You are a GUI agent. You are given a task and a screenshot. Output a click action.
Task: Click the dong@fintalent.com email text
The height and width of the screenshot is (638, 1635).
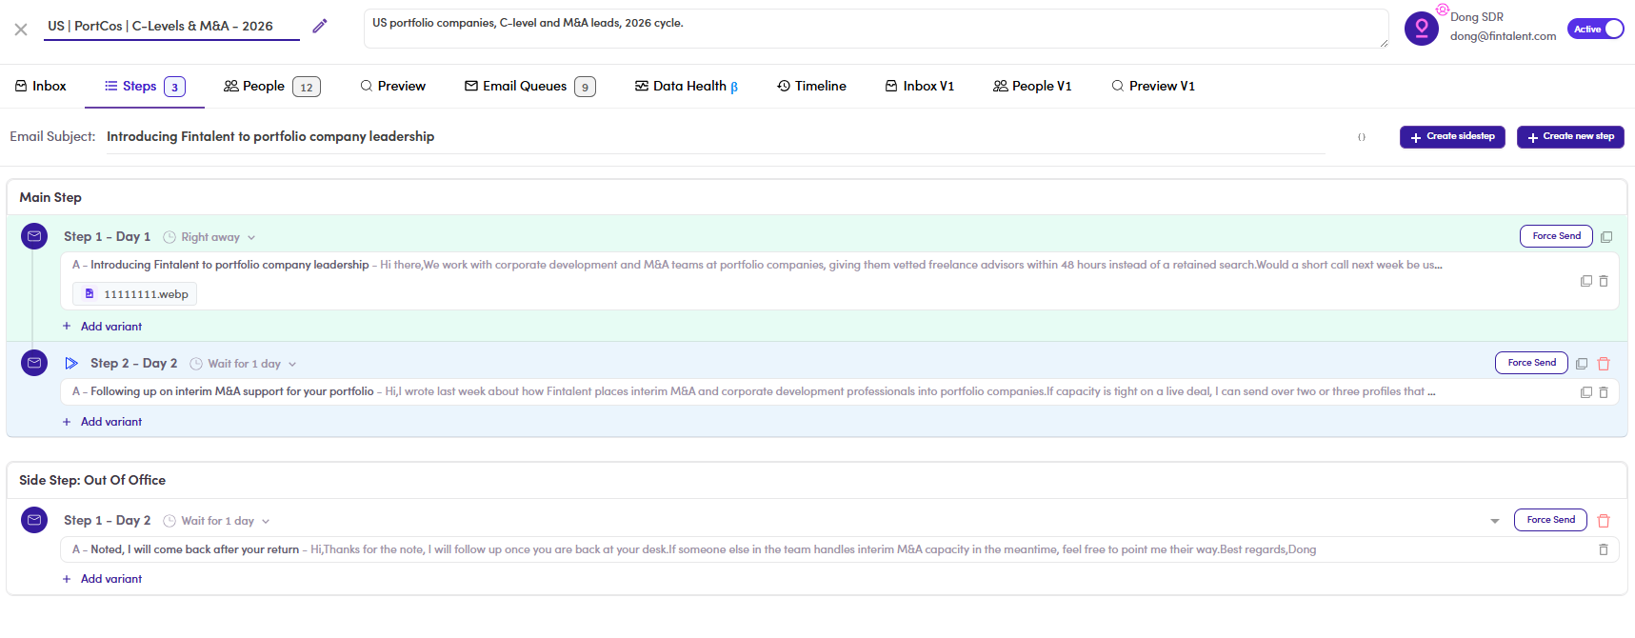point(1503,36)
